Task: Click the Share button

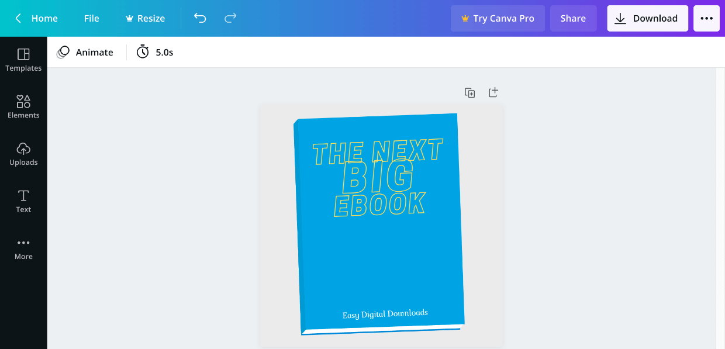Action: 573,18
